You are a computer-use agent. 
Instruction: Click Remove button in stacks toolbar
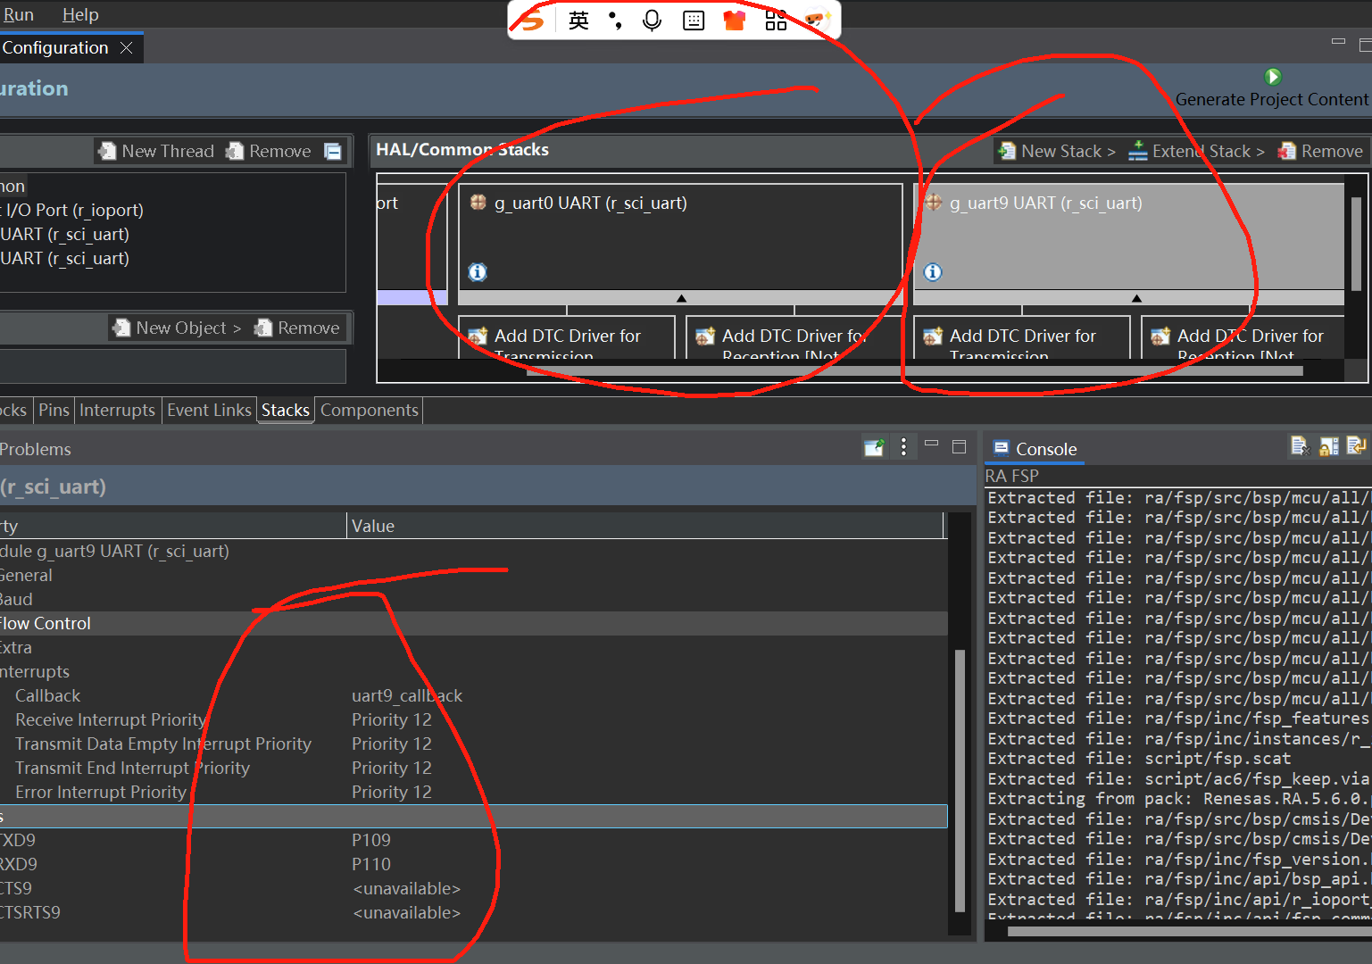tap(1320, 151)
